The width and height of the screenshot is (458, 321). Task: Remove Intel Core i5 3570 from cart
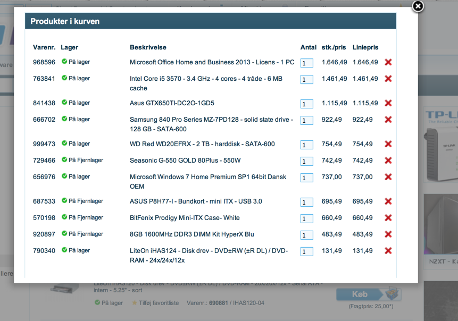388,79
